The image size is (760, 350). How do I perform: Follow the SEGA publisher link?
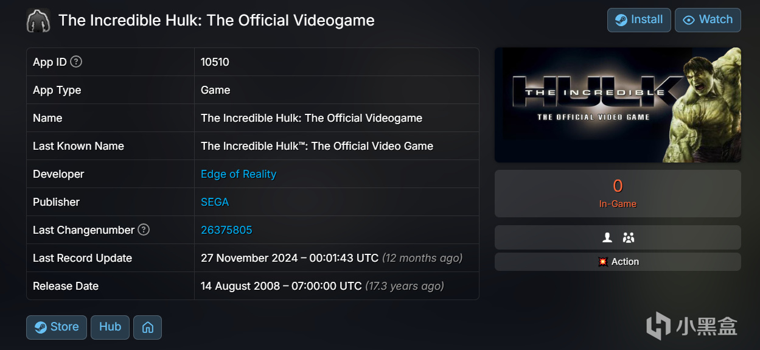(x=215, y=202)
